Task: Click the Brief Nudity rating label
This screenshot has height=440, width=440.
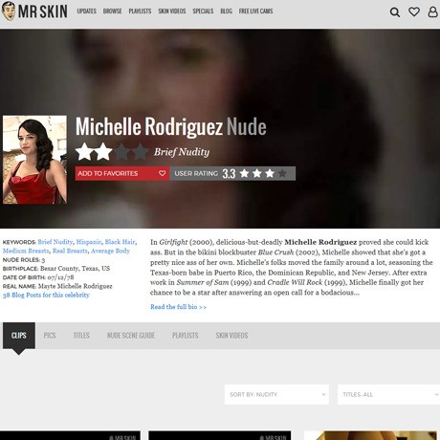Action: click(x=182, y=152)
